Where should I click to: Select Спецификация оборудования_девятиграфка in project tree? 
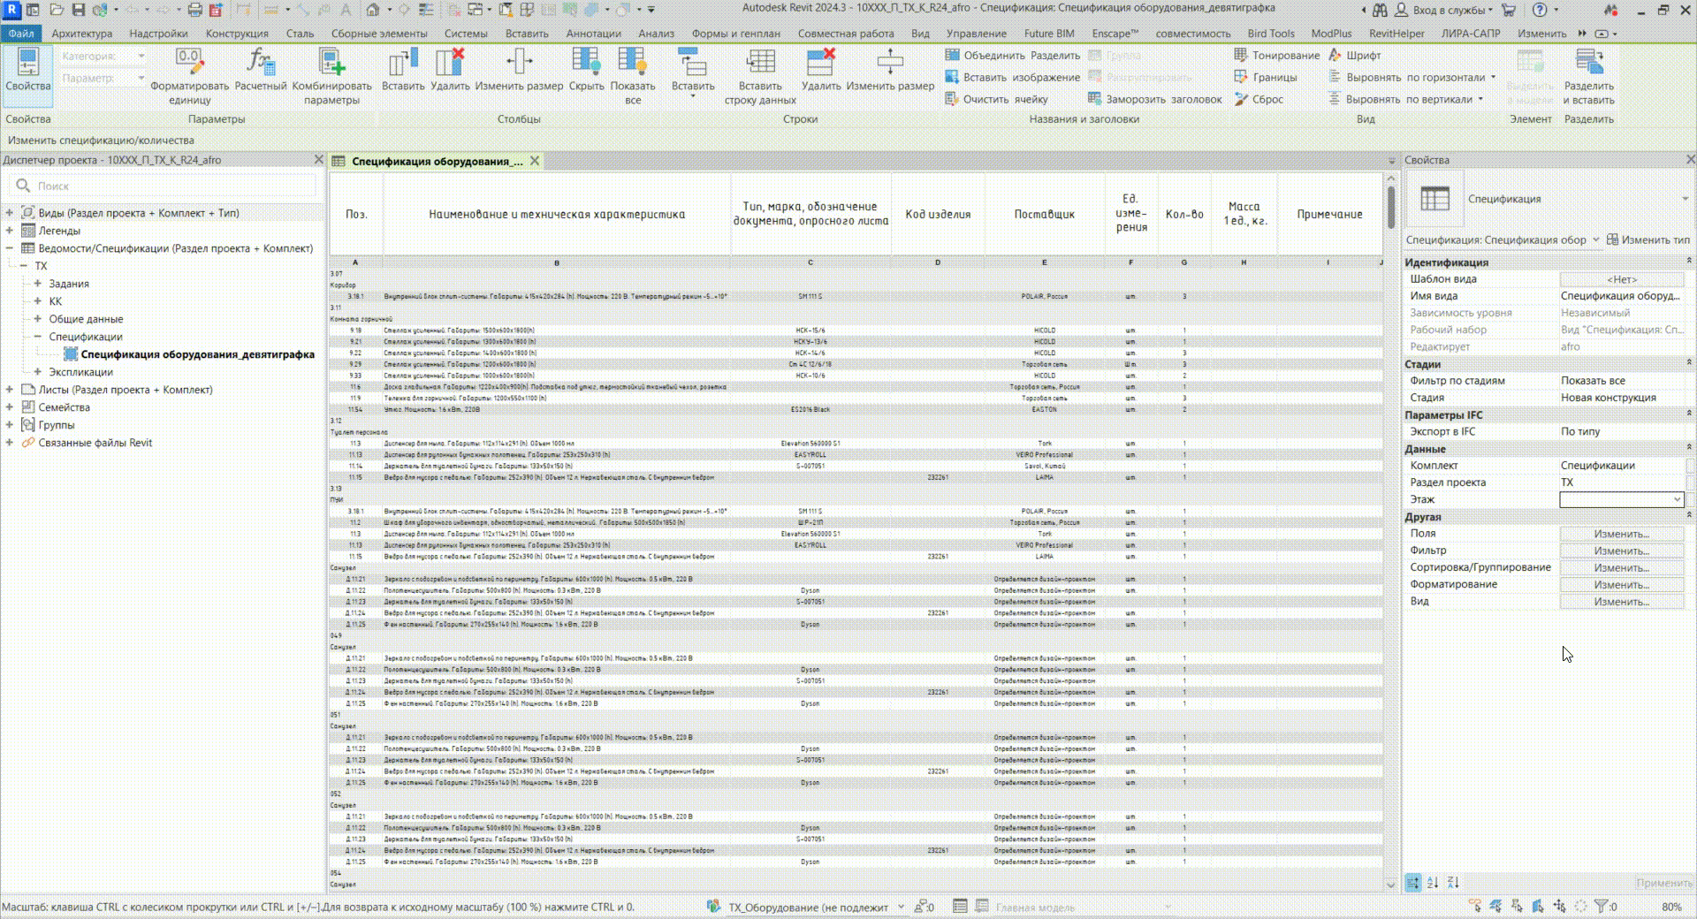point(197,354)
